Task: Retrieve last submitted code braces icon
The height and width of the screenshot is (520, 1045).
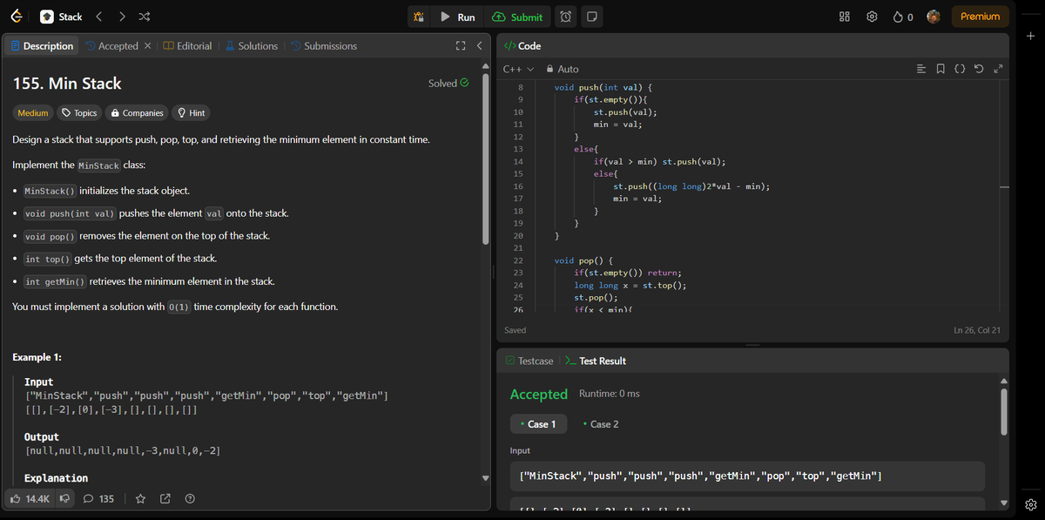Action: pyautogui.click(x=960, y=69)
